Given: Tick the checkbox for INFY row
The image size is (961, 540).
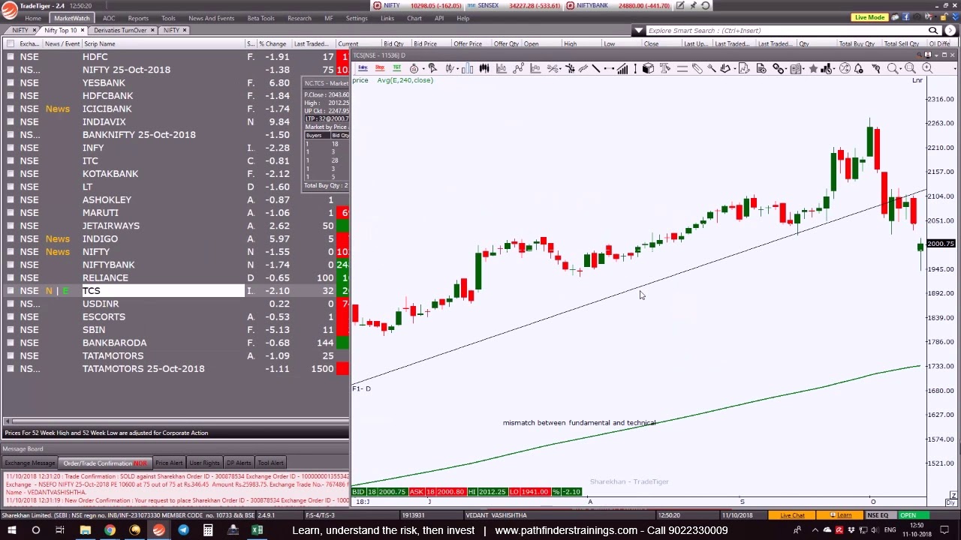Looking at the screenshot, I should (x=11, y=148).
